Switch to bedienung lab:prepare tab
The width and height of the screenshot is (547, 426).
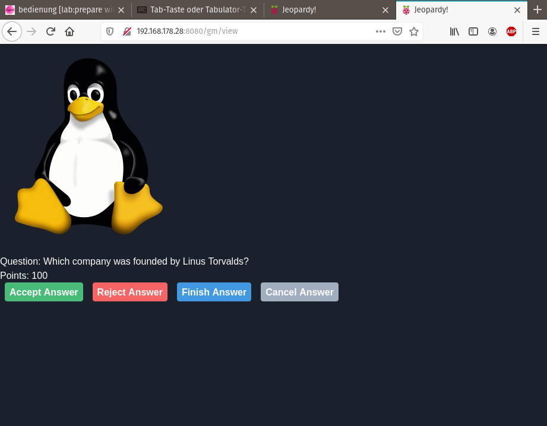[x=65, y=9]
